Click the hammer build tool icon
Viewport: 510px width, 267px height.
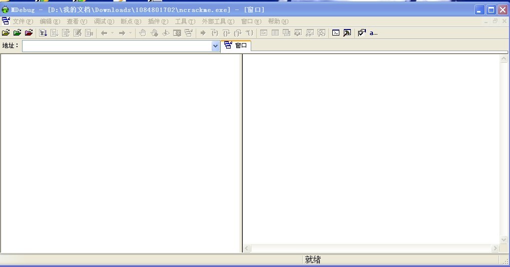pyautogui.click(x=347, y=33)
